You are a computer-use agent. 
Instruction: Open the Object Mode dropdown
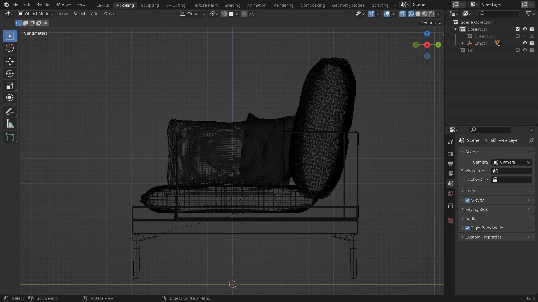point(34,14)
